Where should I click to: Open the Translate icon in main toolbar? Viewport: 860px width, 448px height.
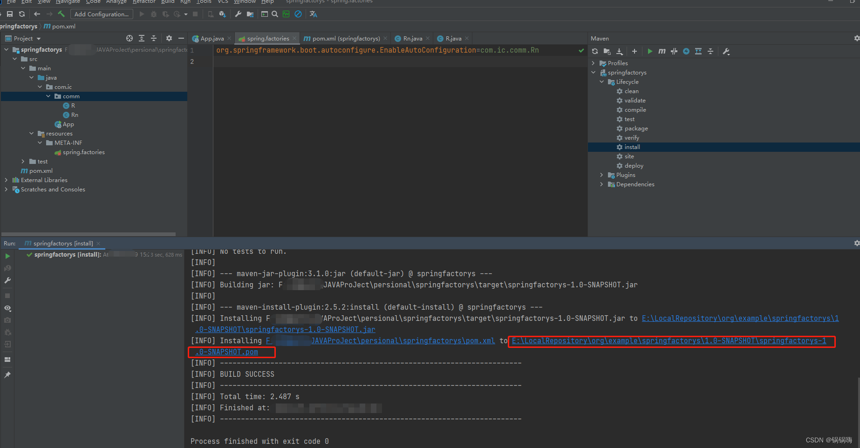(x=314, y=14)
